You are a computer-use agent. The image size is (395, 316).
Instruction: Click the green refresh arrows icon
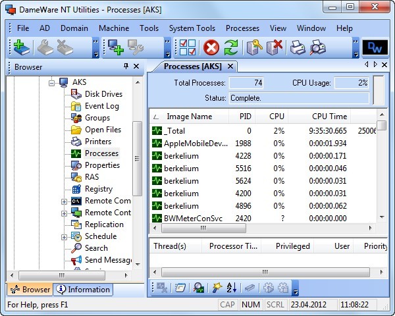[230, 47]
